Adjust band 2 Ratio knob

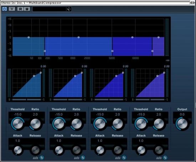pos(77,124)
